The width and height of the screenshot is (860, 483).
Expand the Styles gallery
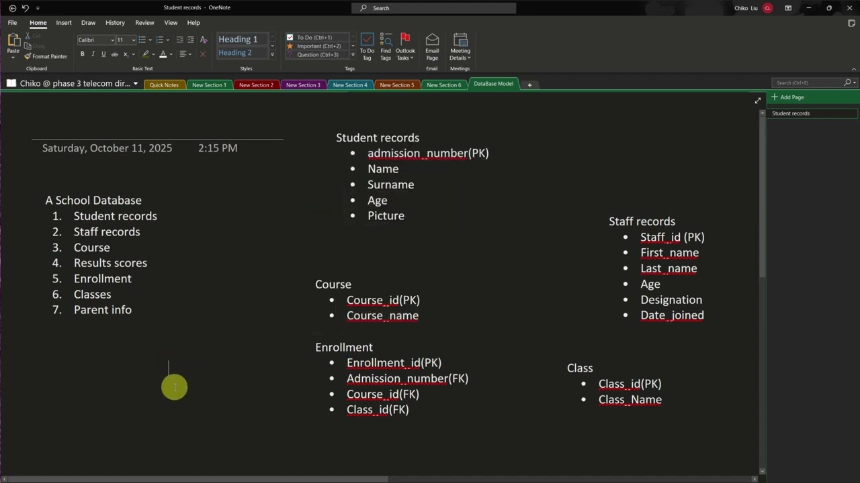[272, 54]
